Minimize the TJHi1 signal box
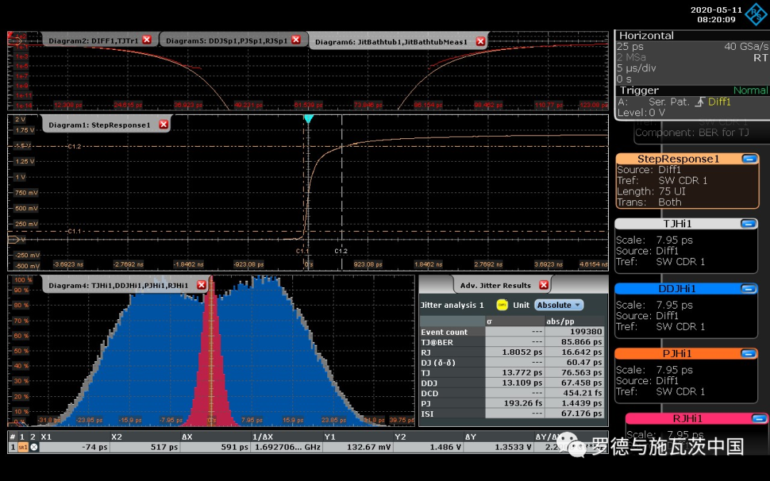The height and width of the screenshot is (481, 770). tap(748, 224)
